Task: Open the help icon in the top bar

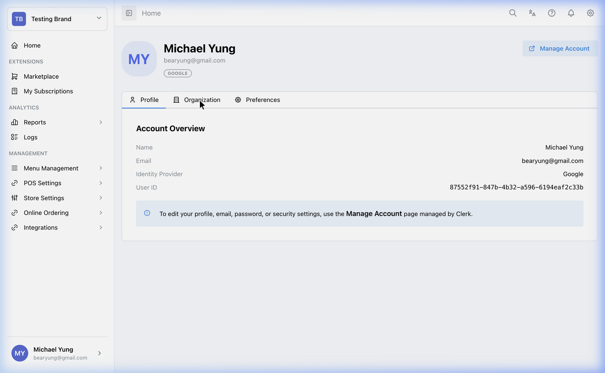Action: [x=551, y=13]
